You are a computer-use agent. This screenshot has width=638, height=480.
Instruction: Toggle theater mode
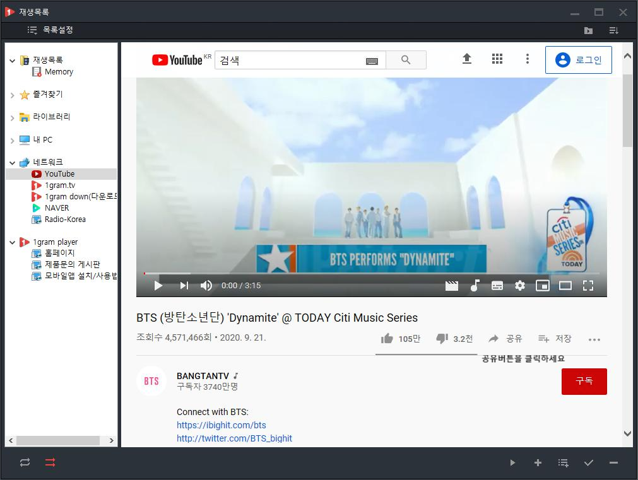pos(565,286)
